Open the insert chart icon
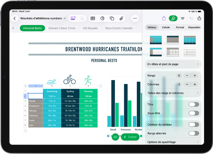The width and height of the screenshot is (213, 154). pos(102,18)
